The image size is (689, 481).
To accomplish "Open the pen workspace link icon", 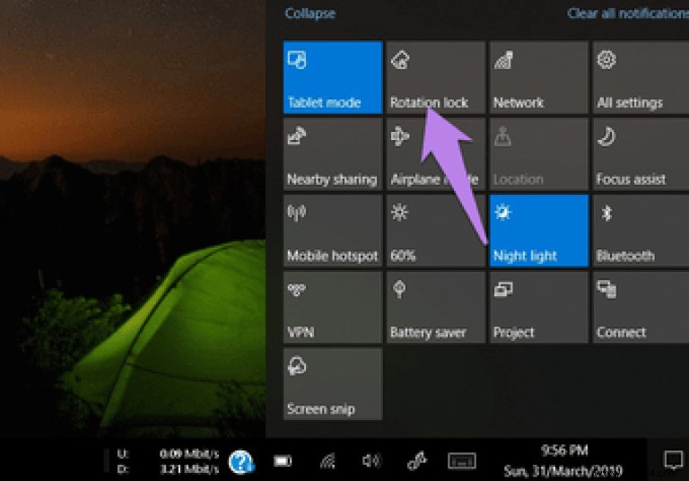I will coord(416,460).
